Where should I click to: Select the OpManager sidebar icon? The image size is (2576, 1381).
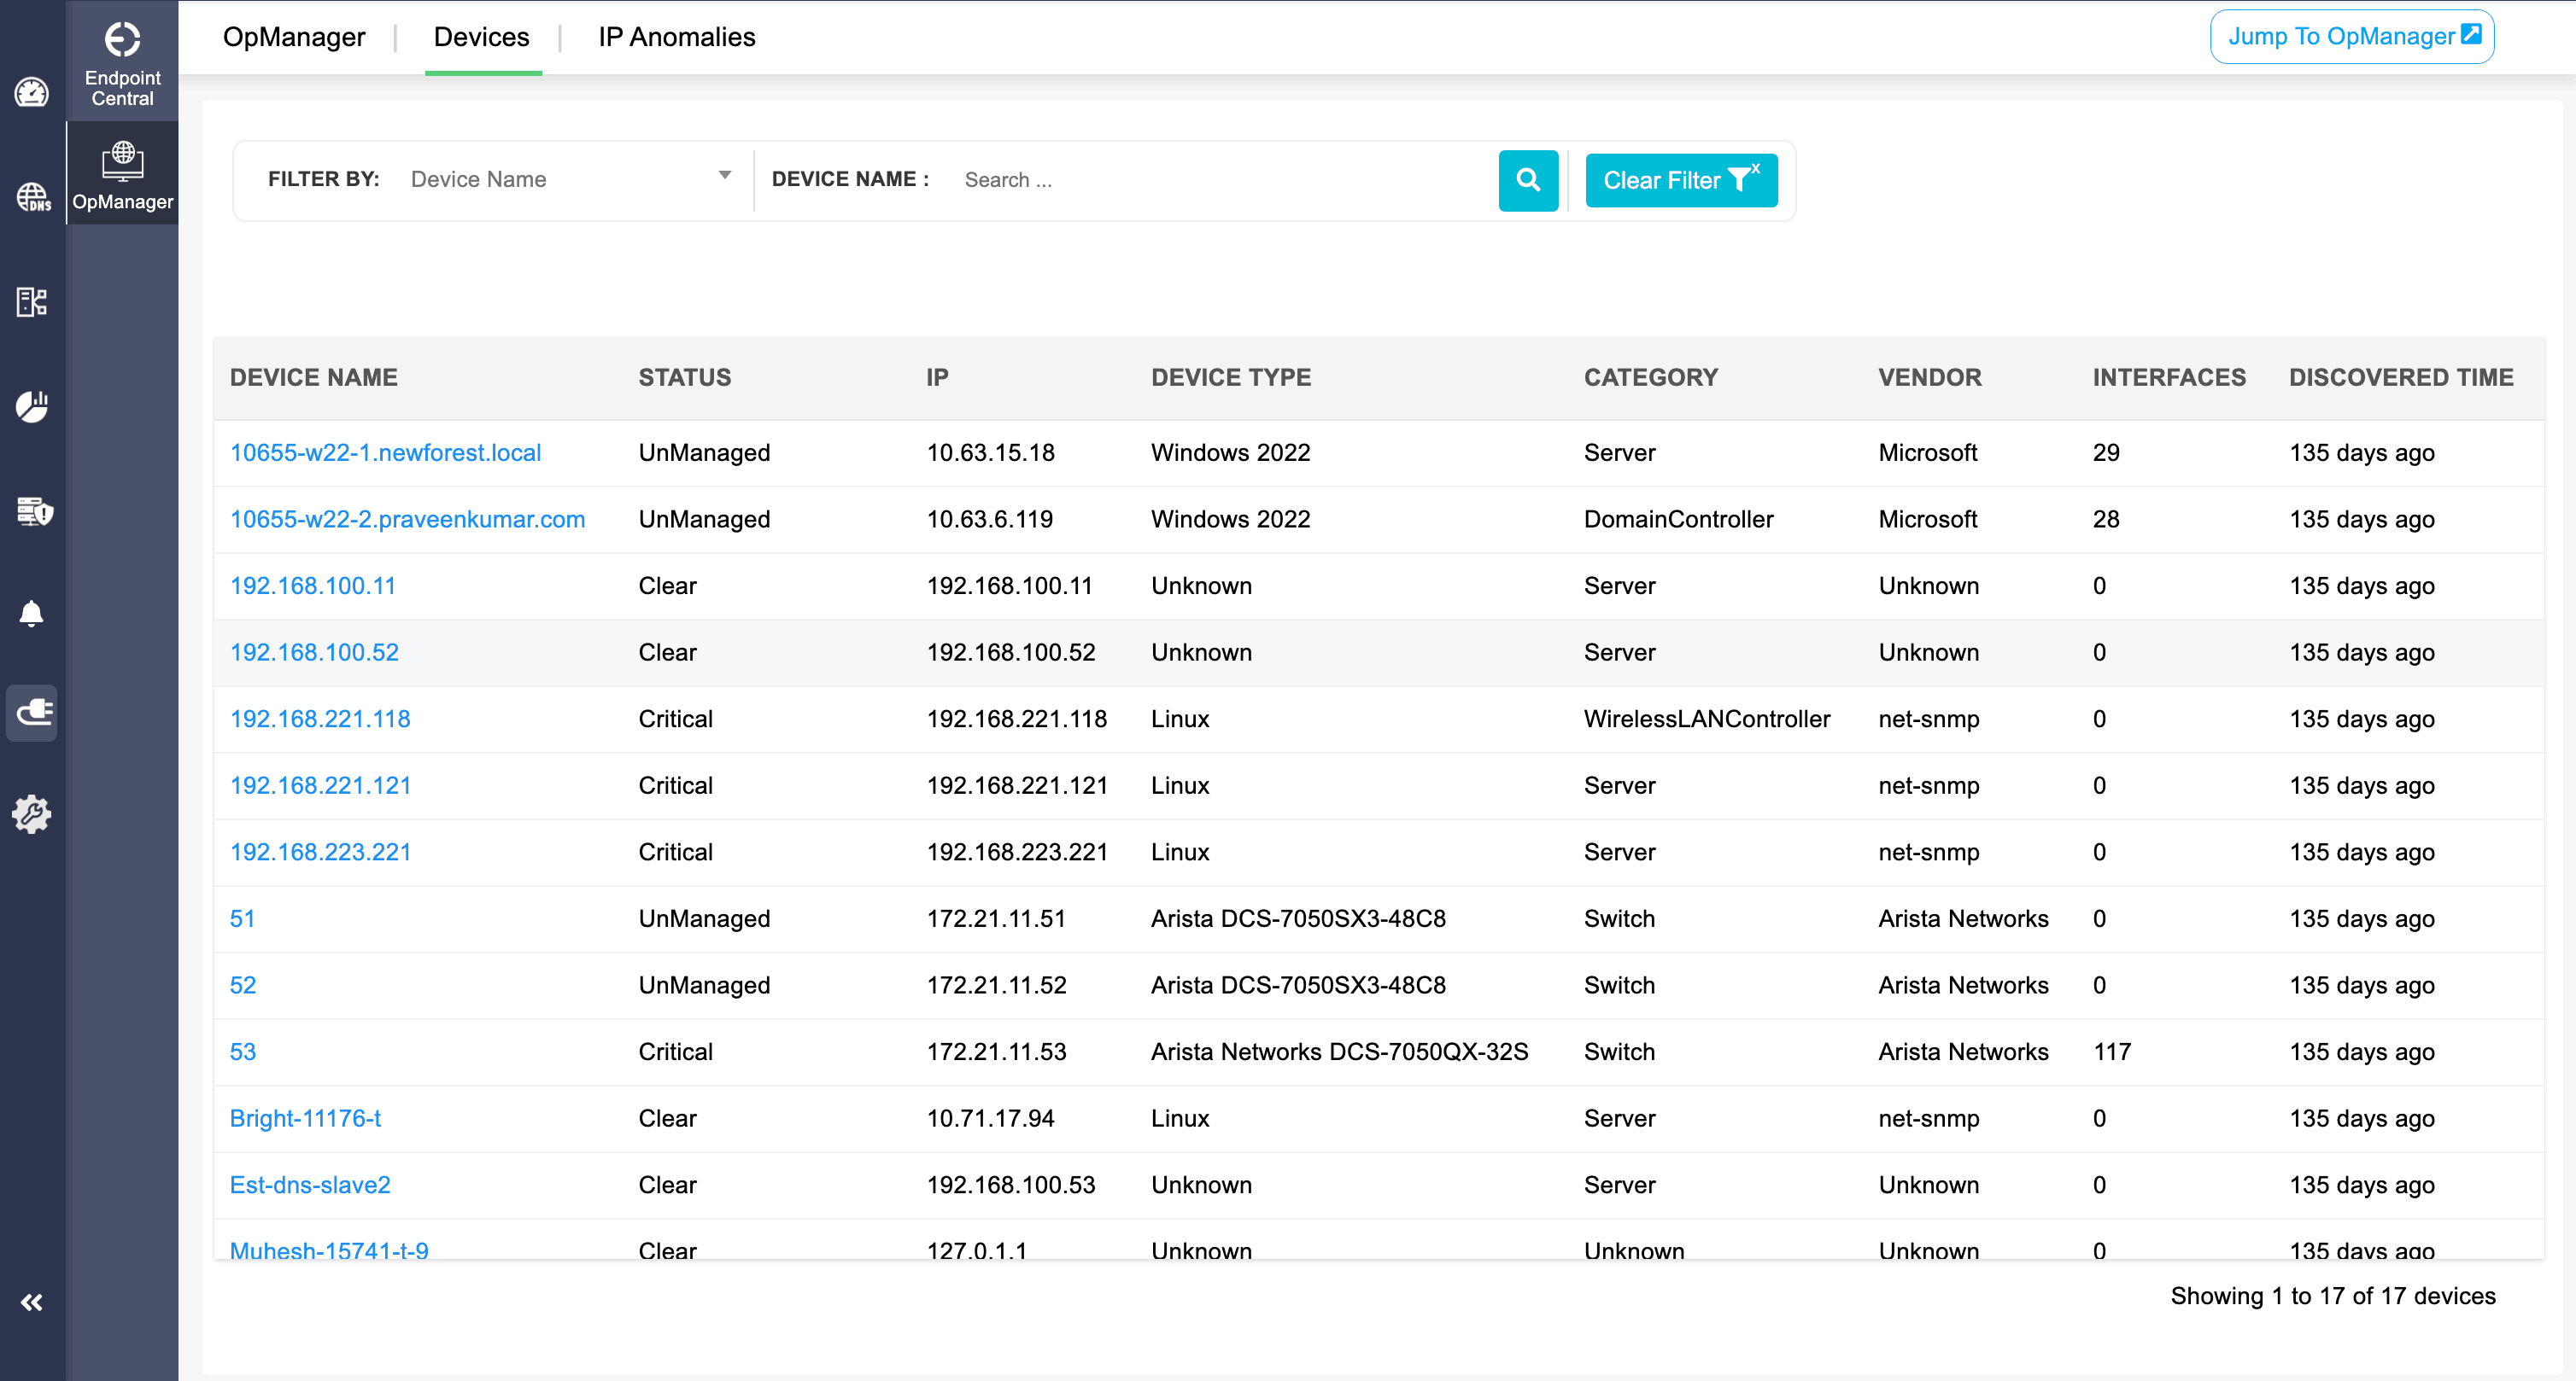coord(122,172)
